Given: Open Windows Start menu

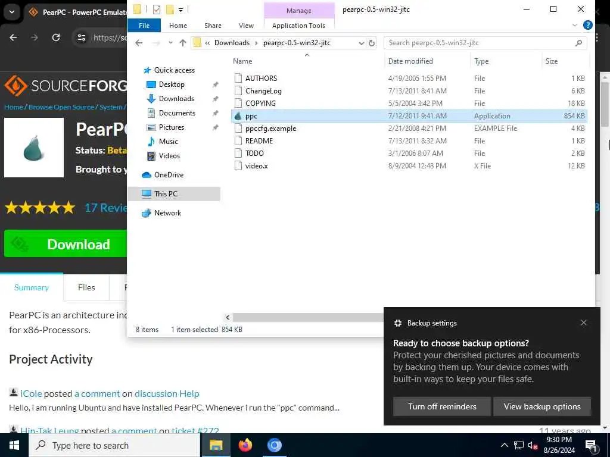Looking at the screenshot, I should click(14, 445).
